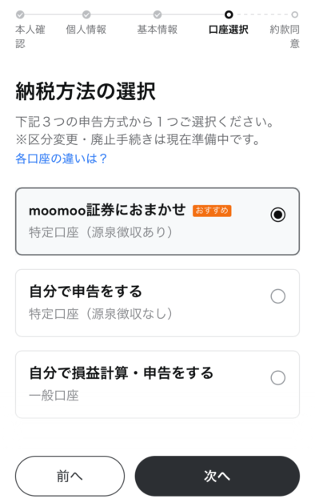Screen dimensions: 315x503
Task: Click the 基本情報 step label
Action: tap(157, 30)
